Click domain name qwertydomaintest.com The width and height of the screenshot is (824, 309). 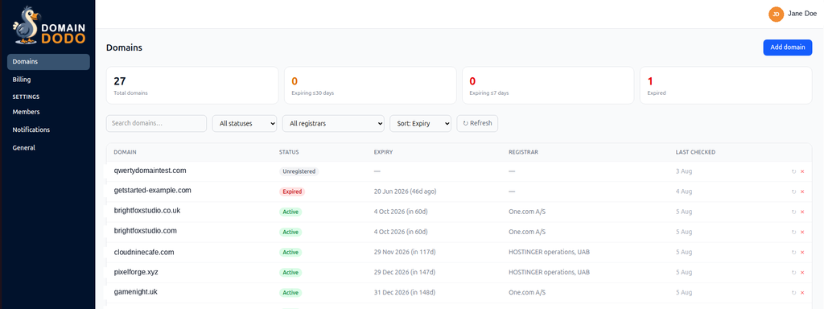click(150, 171)
